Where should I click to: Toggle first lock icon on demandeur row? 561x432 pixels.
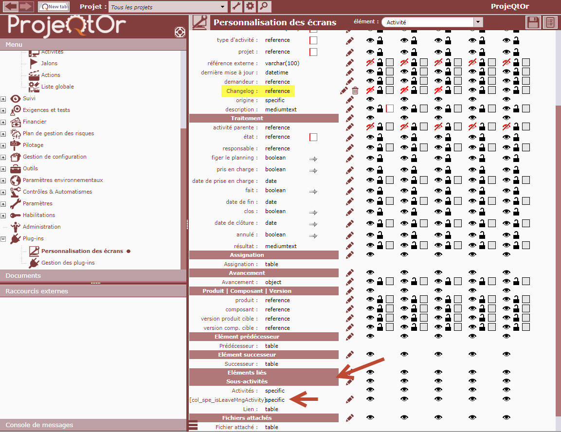(380, 81)
